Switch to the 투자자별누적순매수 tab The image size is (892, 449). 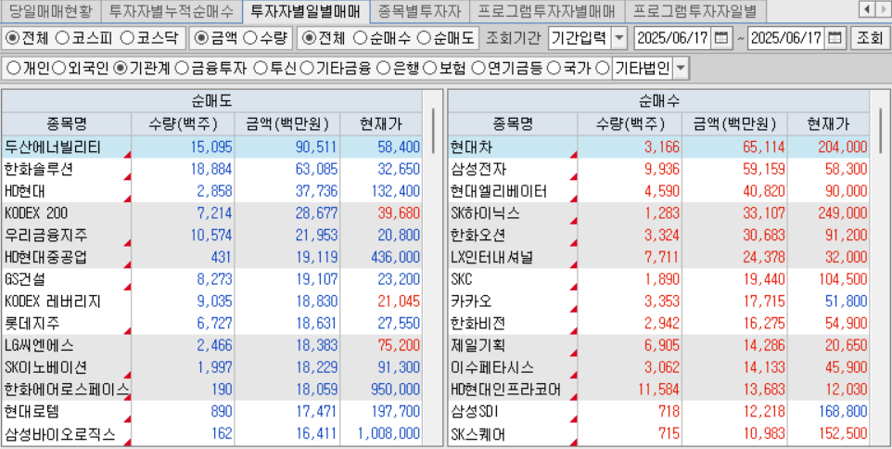click(172, 9)
